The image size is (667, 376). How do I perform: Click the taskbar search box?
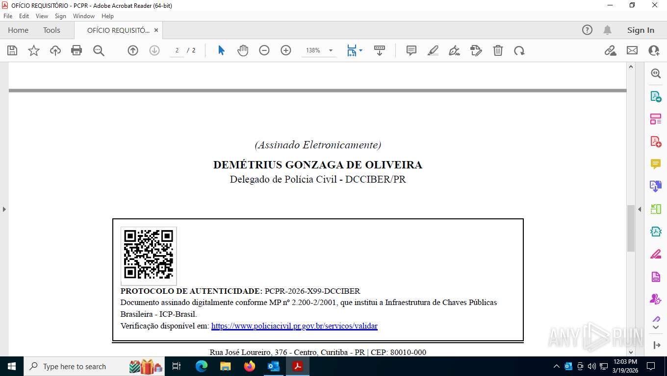[95, 366]
